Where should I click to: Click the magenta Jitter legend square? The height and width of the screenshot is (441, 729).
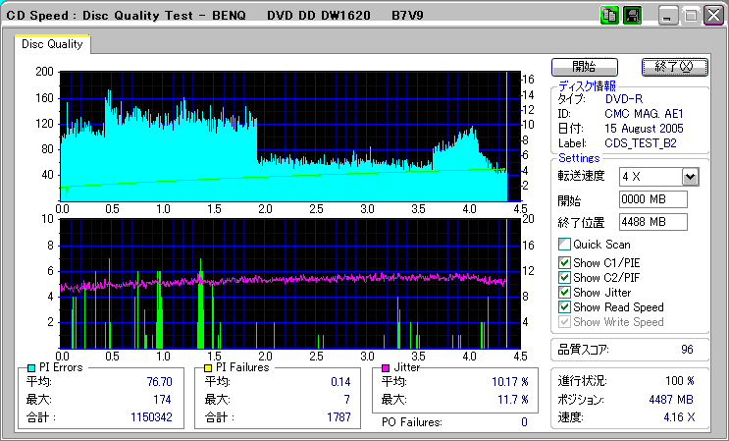pyautogui.click(x=386, y=367)
